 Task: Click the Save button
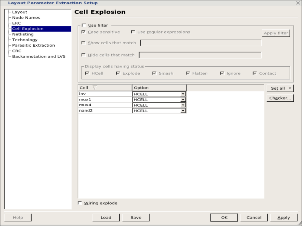136,217
